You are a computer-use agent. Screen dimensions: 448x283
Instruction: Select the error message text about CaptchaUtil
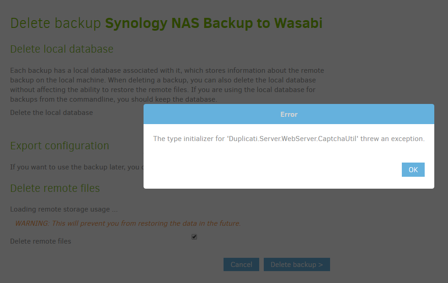(x=288, y=138)
